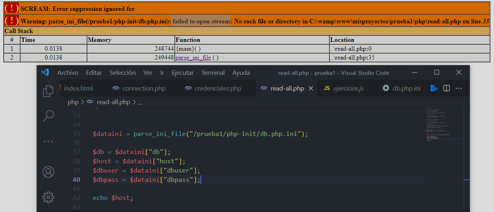This screenshot has width=494, height=212.
Task: Follow the parse_ini_file link in call stack
Action: (193, 58)
